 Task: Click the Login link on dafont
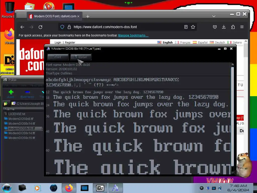(58, 42)
